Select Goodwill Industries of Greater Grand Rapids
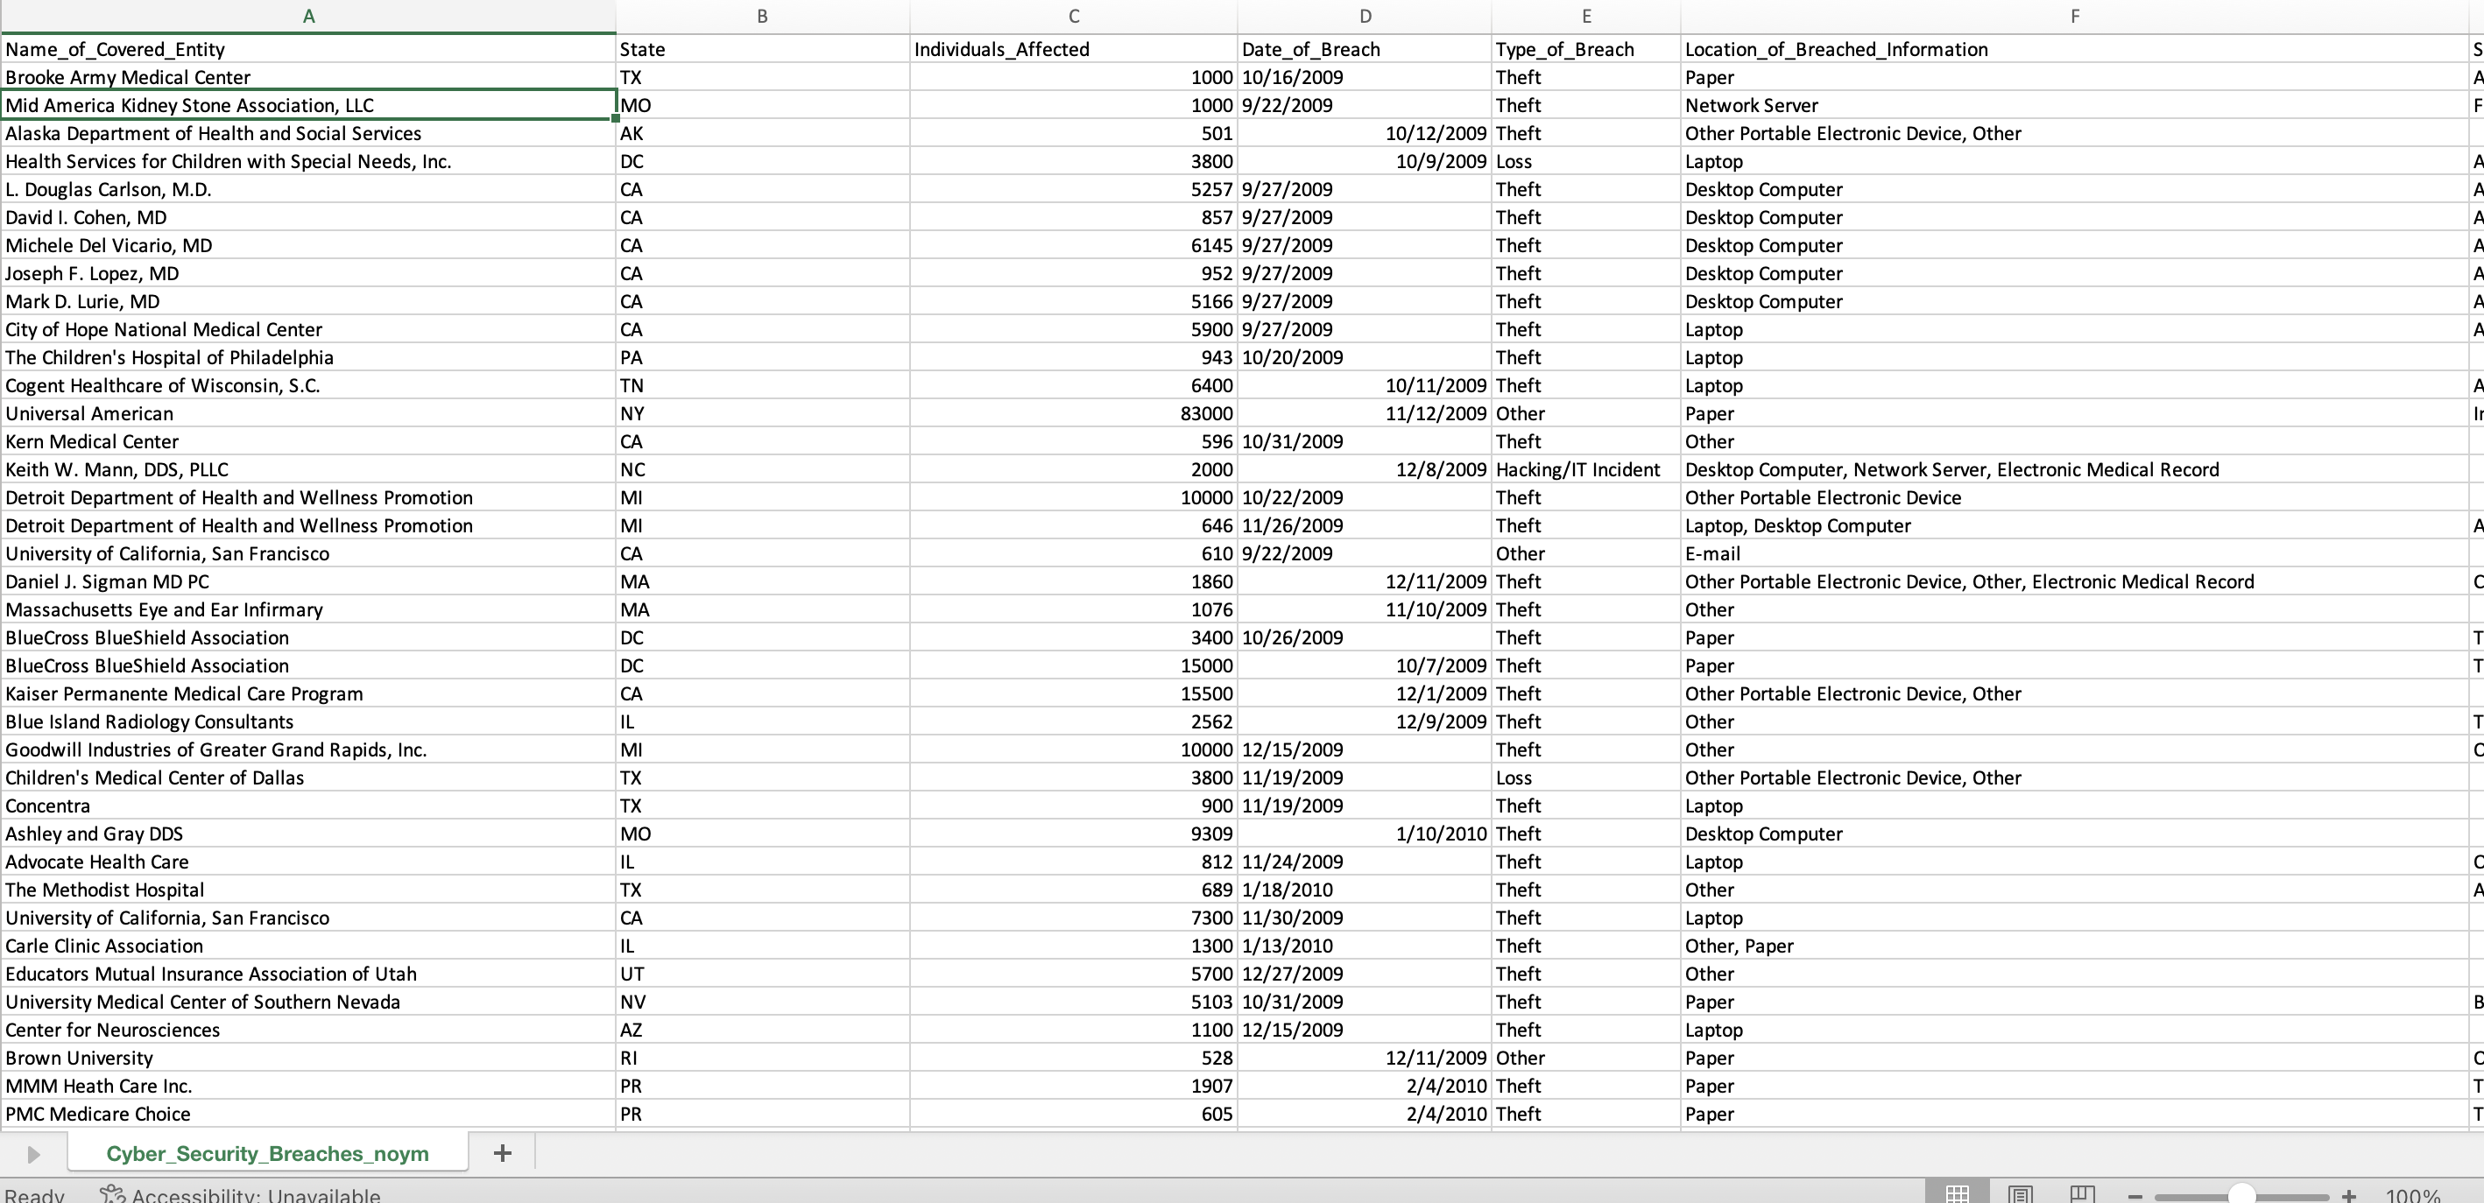The image size is (2484, 1203). [308, 750]
